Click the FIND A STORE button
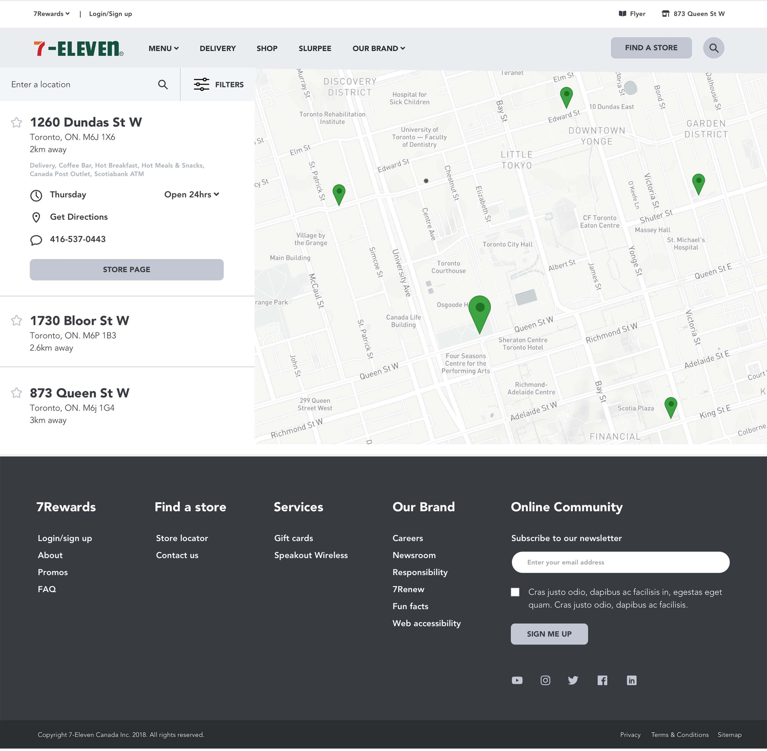767x751 pixels. [651, 48]
